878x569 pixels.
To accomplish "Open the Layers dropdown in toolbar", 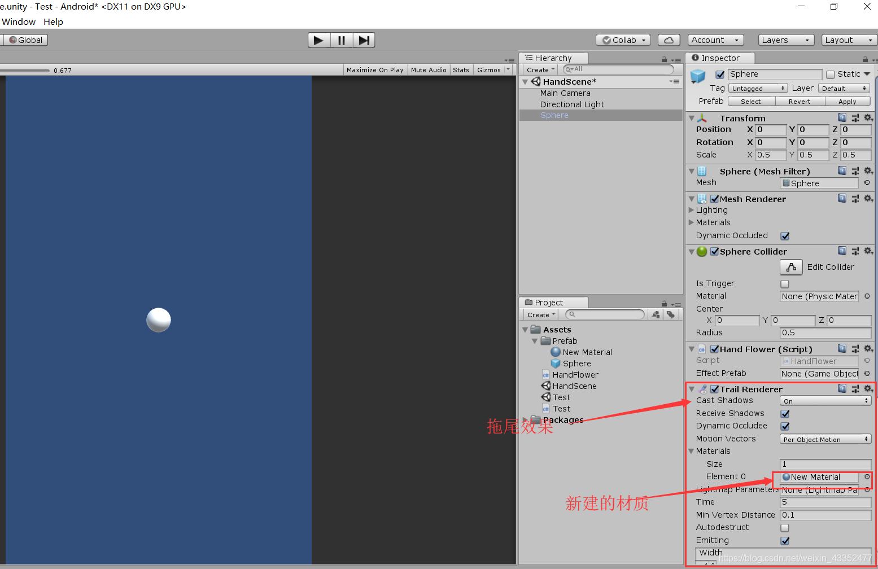I will tap(786, 40).
